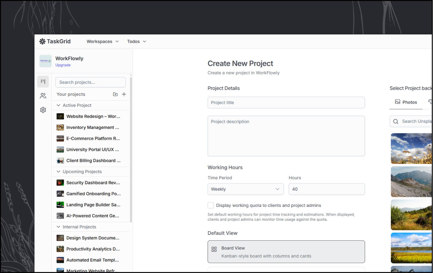
Task: Collapse the Internal Projects section
Action: click(59, 227)
